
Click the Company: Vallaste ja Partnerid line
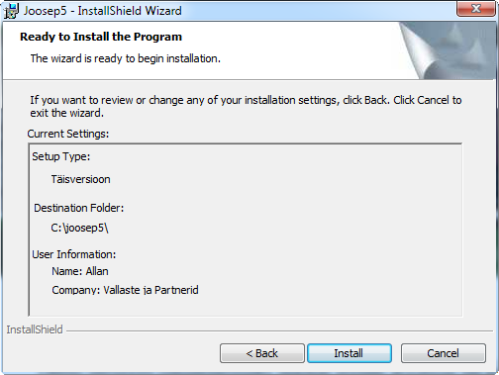[x=125, y=290]
